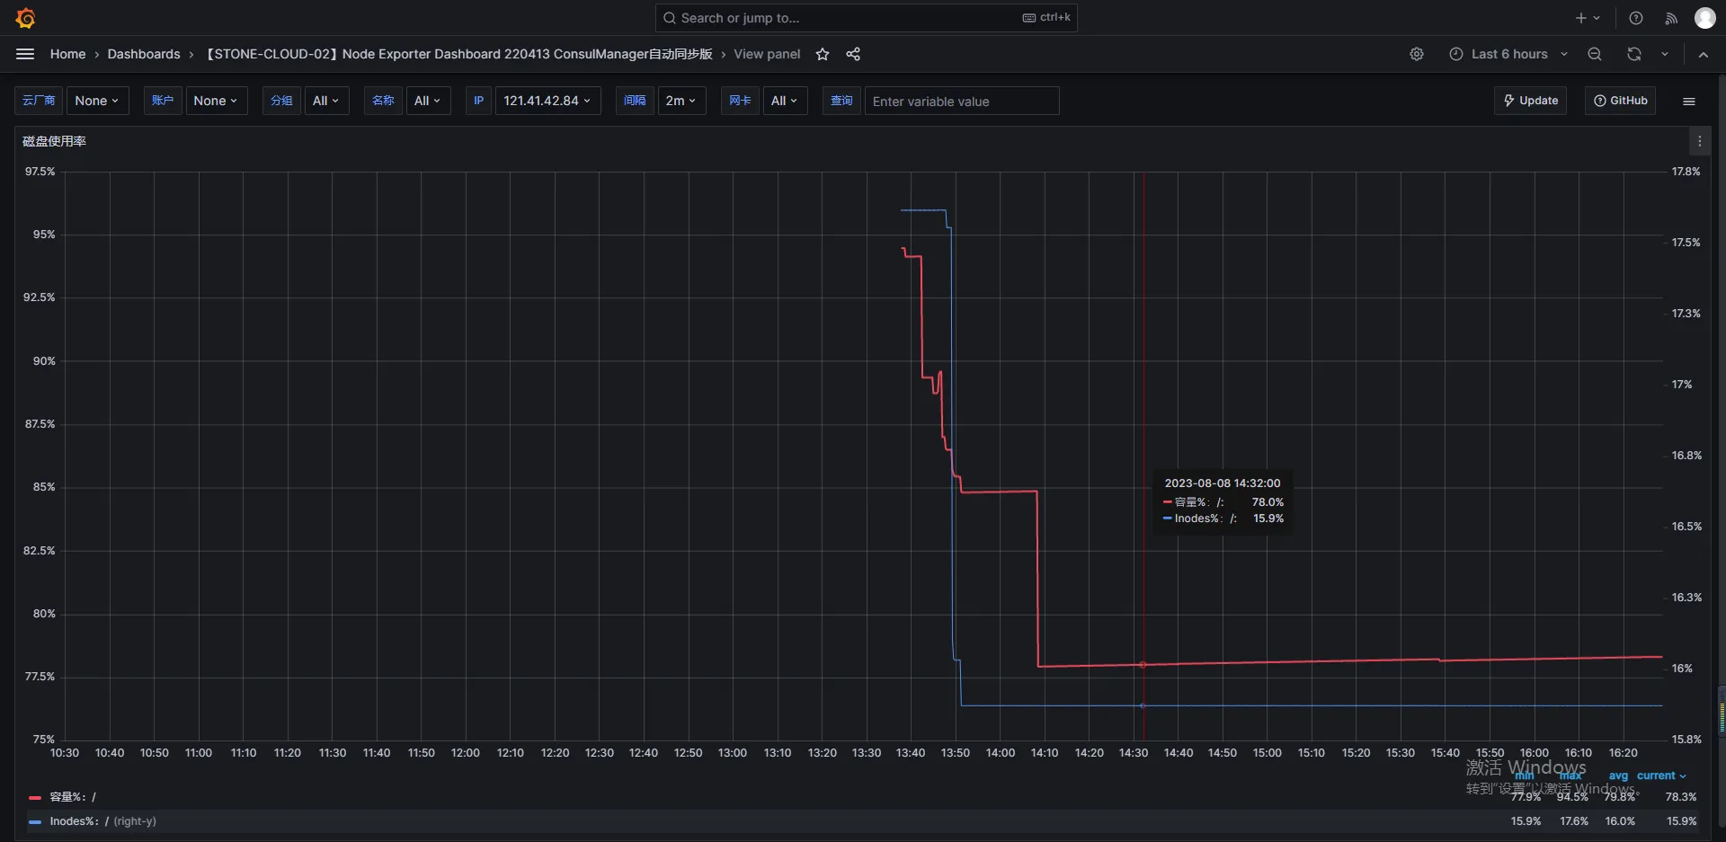Open the help question mark icon
The height and width of the screenshot is (842, 1726).
[1636, 18]
